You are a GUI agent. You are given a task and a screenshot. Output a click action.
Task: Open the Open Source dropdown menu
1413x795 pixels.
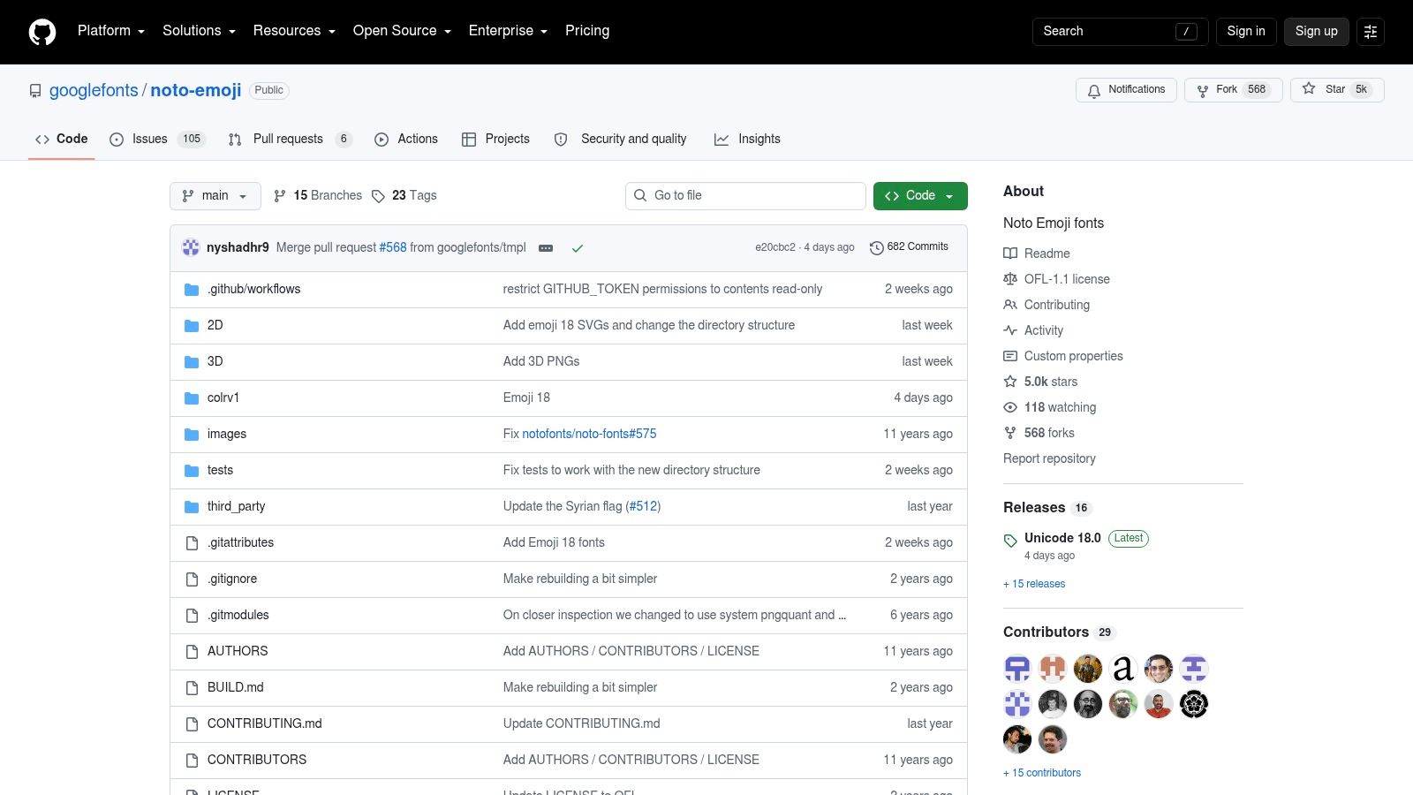click(403, 31)
